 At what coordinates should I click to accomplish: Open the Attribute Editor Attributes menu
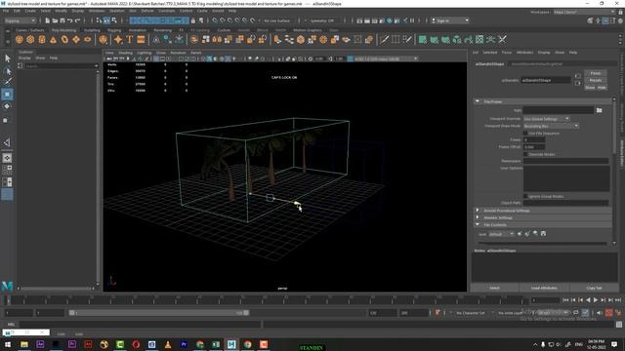tap(524, 53)
